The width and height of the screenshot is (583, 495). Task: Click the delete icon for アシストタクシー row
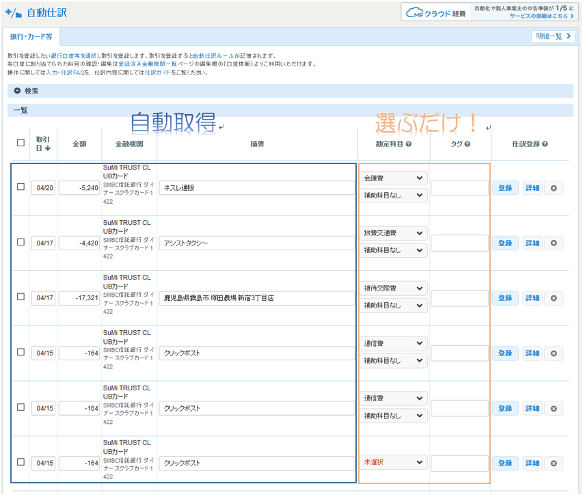pos(554,243)
